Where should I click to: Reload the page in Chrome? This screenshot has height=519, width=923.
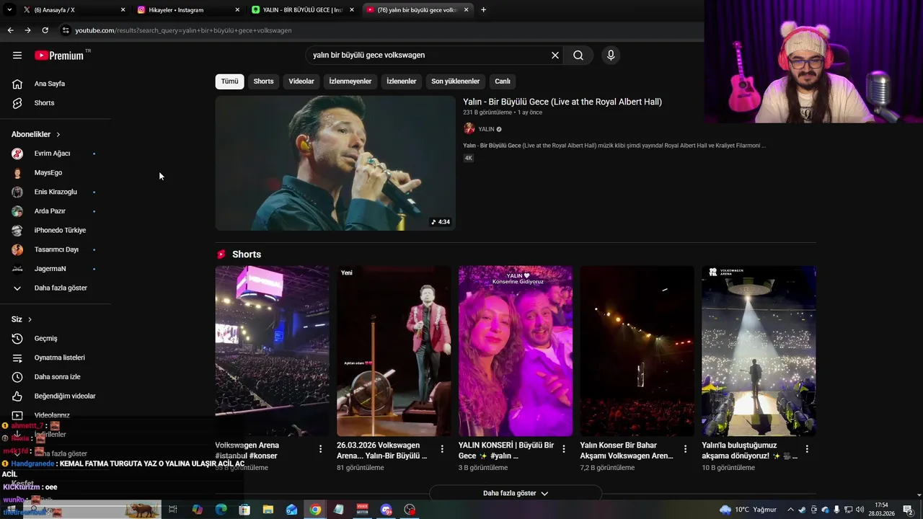pos(45,30)
